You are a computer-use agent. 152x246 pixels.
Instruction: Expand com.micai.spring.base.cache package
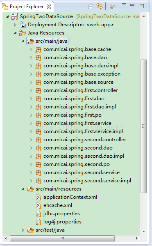(x=31, y=50)
